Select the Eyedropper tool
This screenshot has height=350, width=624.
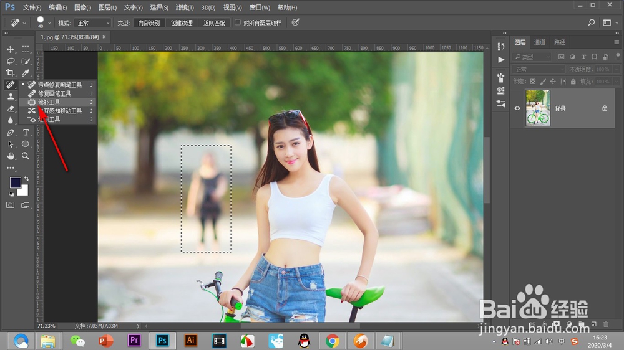[x=26, y=73]
